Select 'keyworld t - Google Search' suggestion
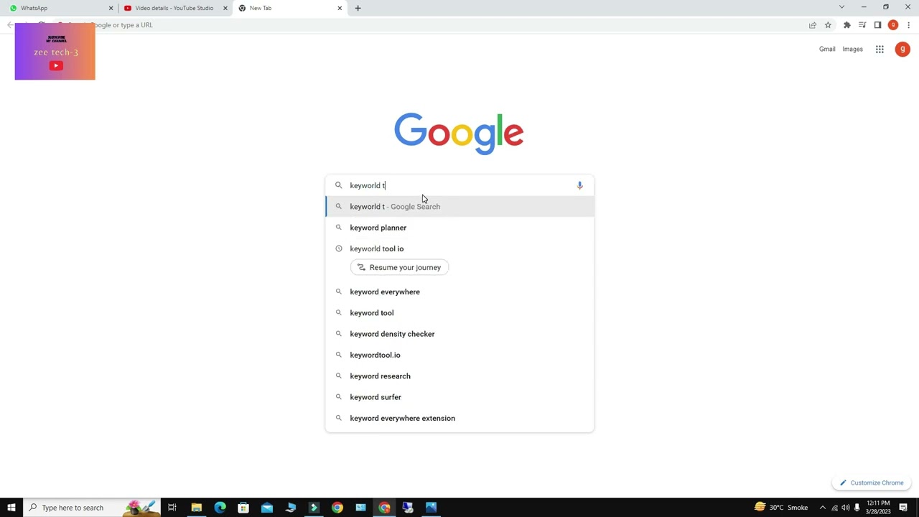This screenshot has height=517, width=919. pyautogui.click(x=459, y=207)
